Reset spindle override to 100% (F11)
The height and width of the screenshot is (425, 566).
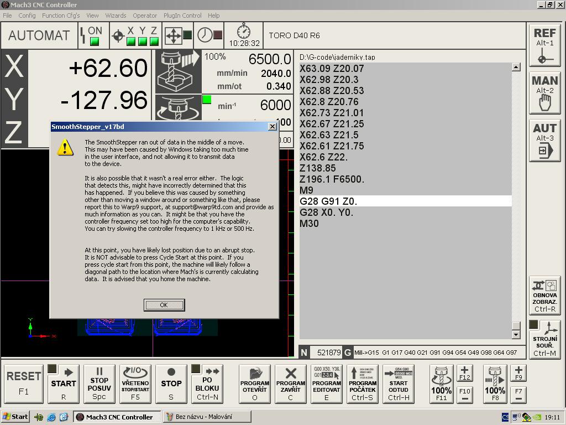tap(441, 383)
